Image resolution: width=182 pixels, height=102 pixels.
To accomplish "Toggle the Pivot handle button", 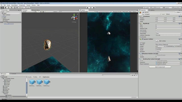I will coord(21,8).
